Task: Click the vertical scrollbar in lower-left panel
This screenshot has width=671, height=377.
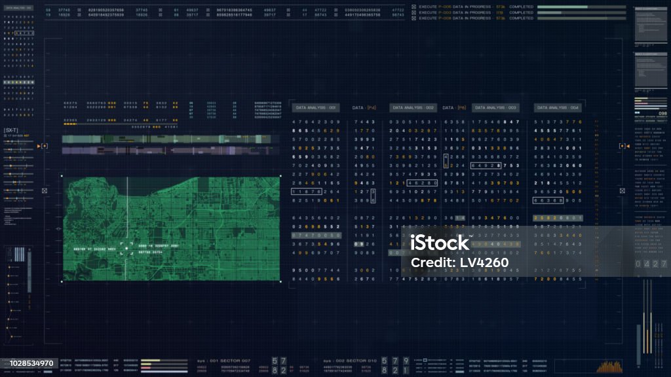Action: coord(29,272)
